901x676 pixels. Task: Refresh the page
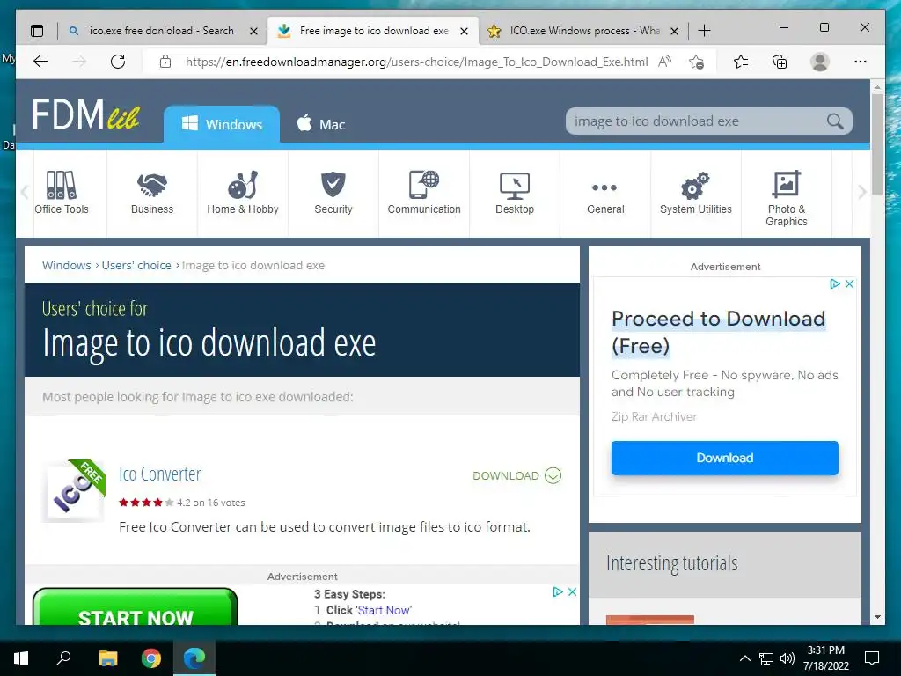pos(118,62)
